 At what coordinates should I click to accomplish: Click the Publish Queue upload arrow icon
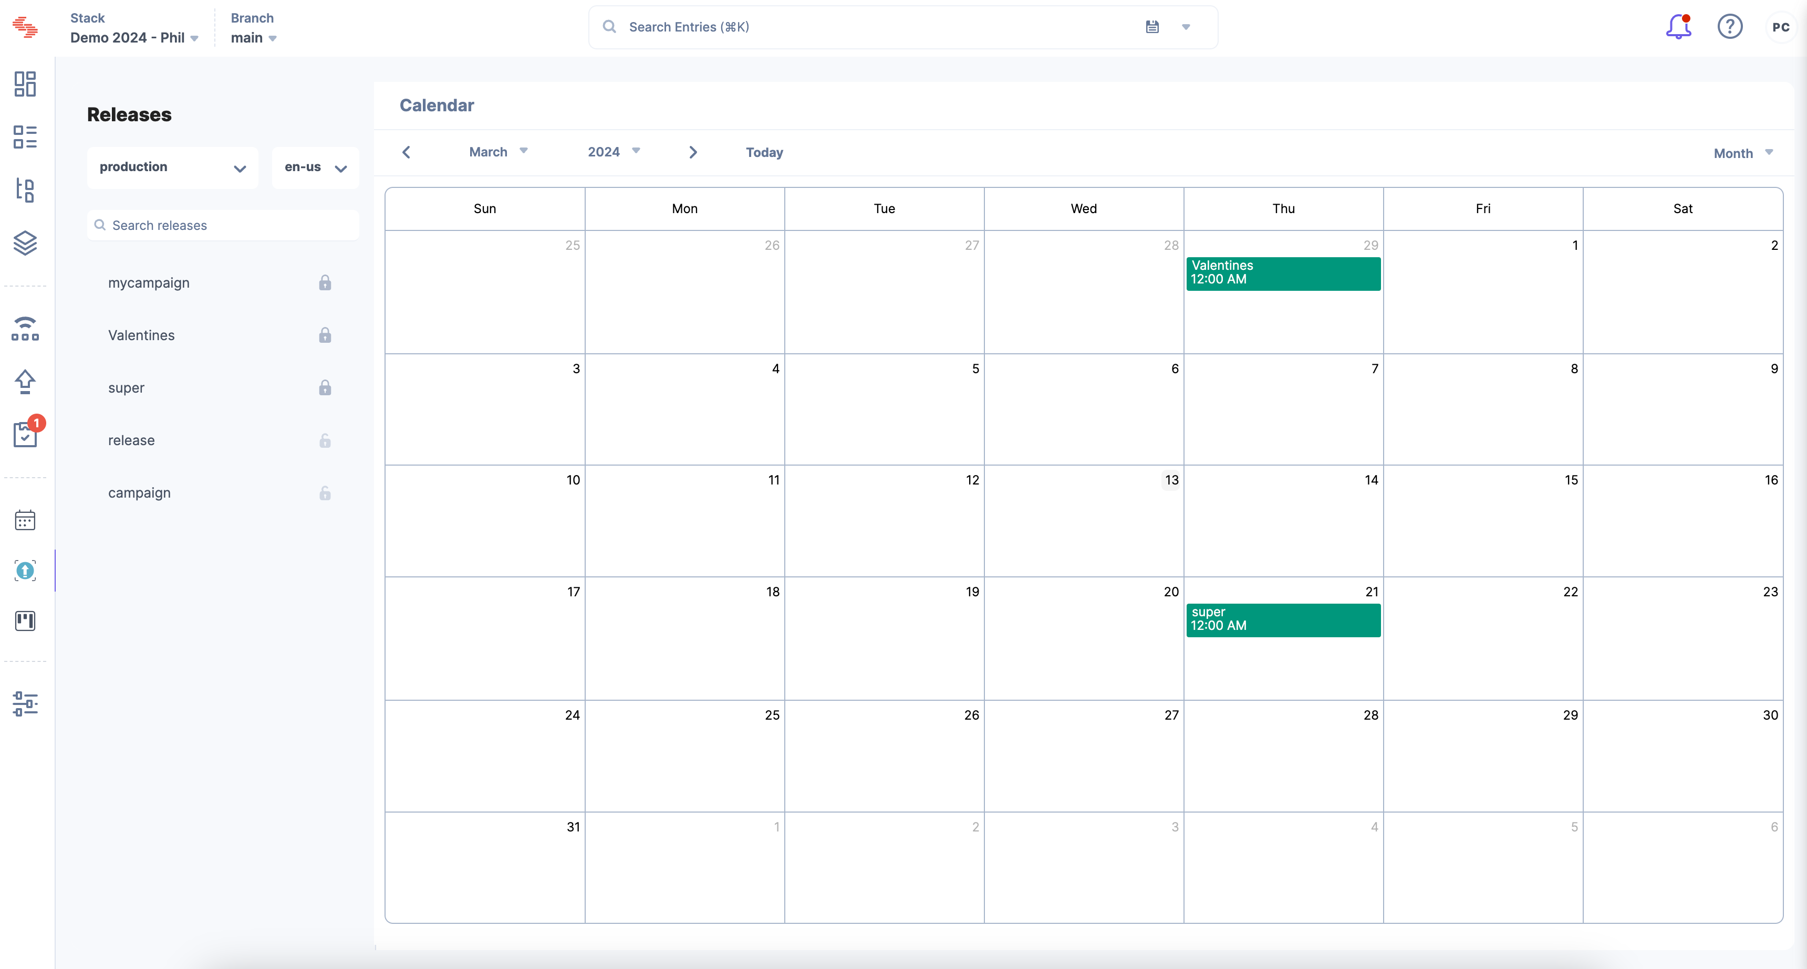25,382
